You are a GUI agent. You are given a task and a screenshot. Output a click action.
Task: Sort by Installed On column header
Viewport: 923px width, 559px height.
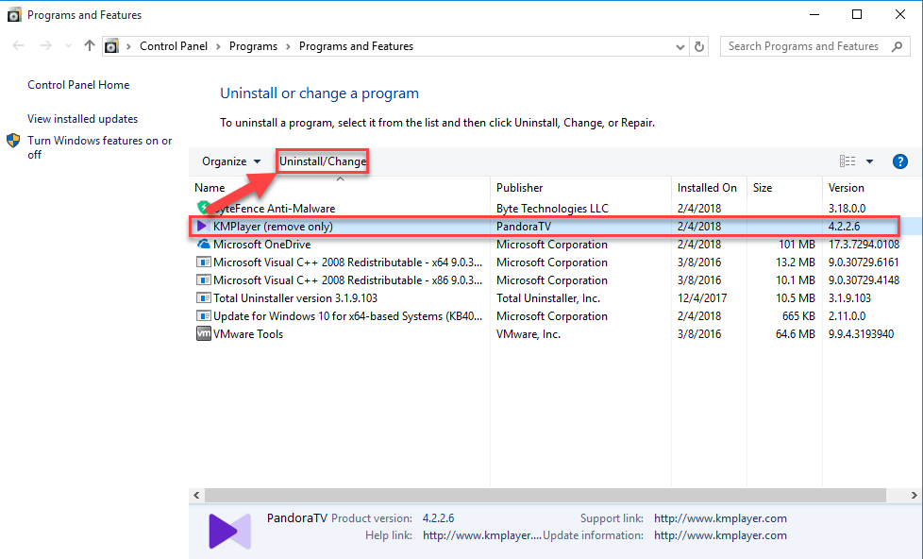click(707, 188)
